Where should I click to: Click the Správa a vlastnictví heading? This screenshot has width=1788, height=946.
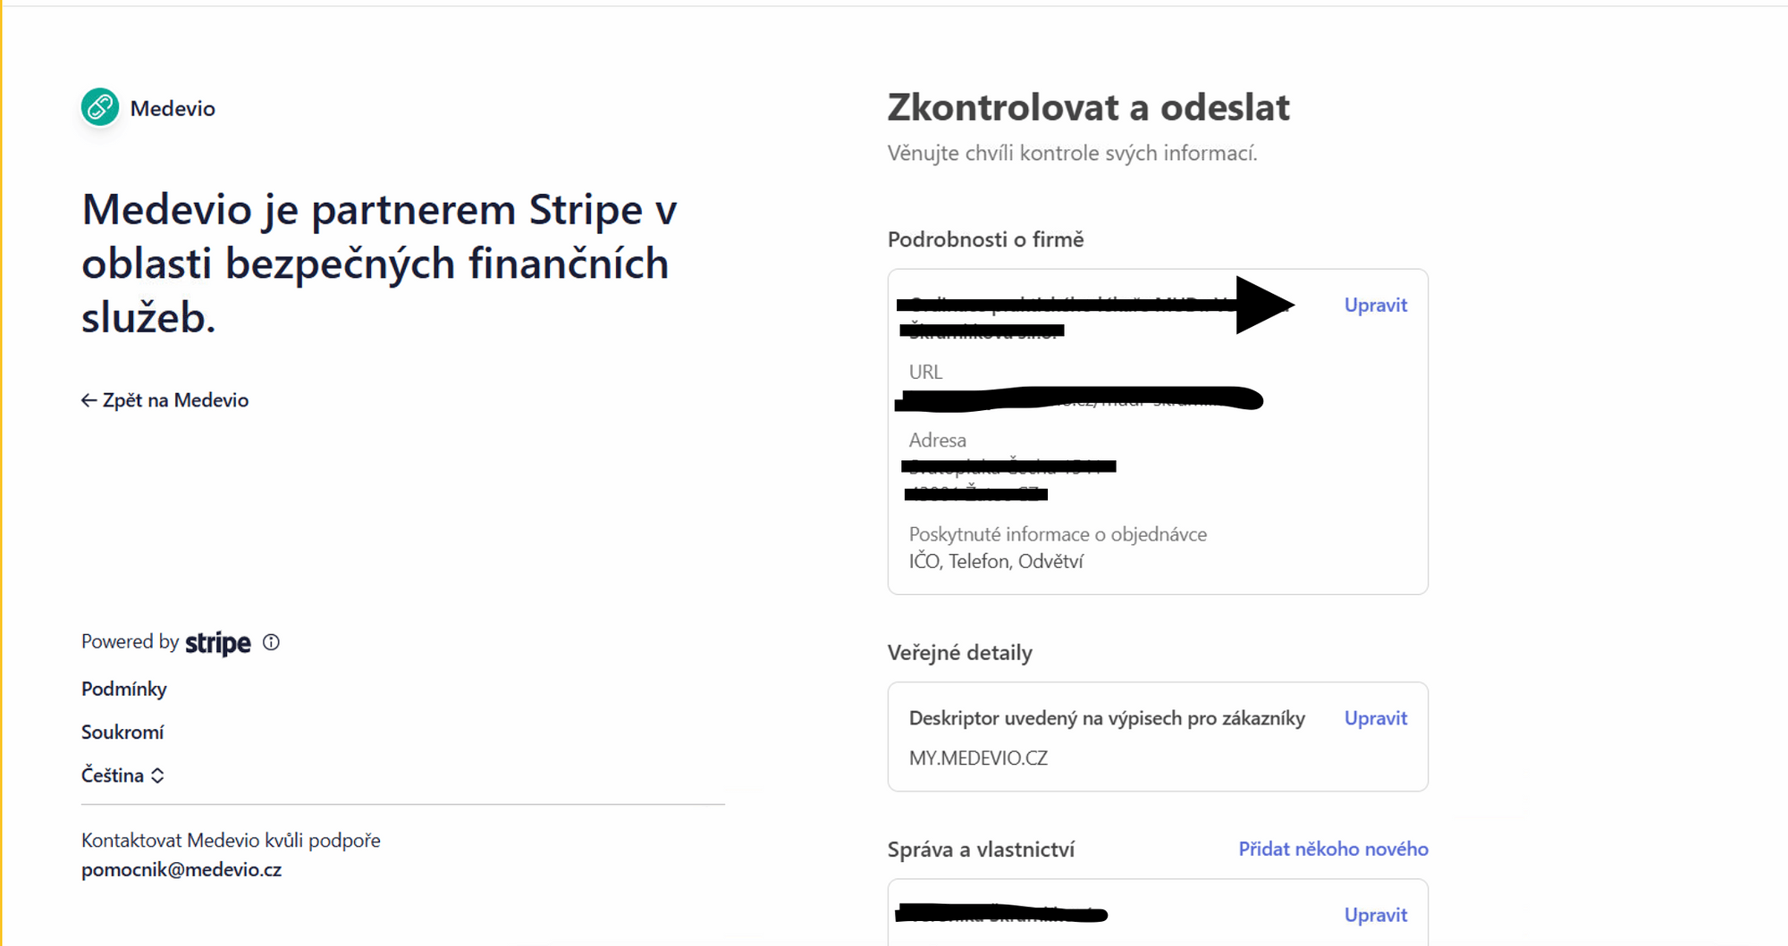981,850
